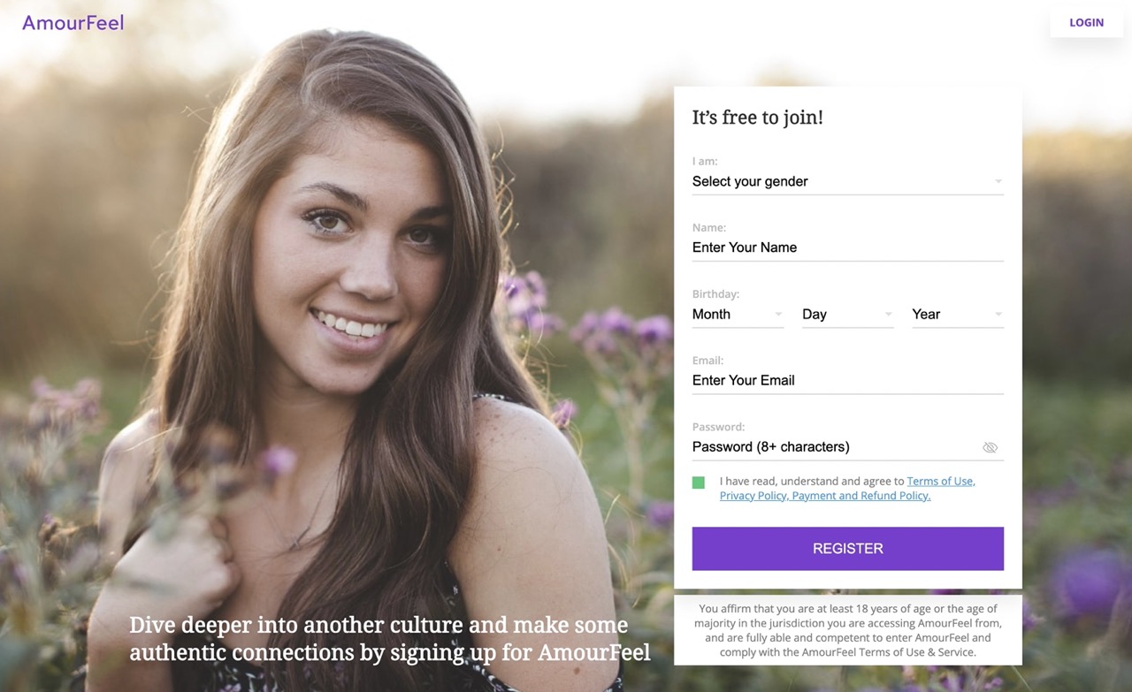
Task: Click the LOGIN button
Action: (1086, 23)
